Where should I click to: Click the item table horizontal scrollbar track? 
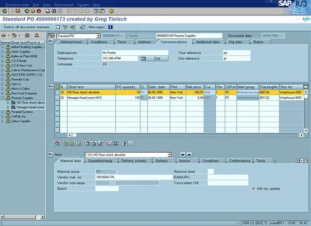(188, 135)
